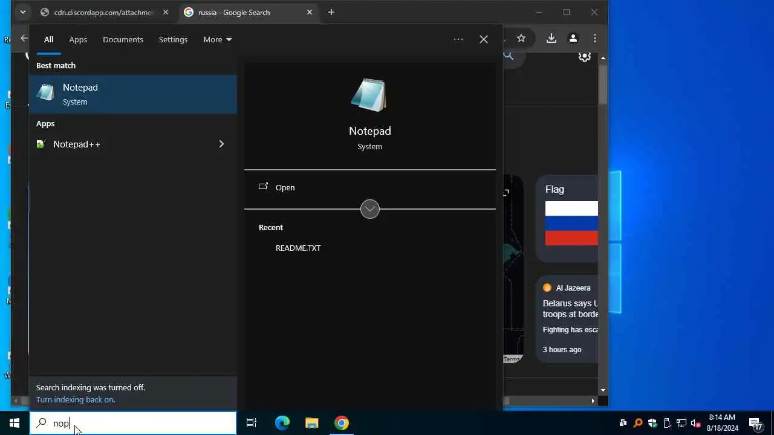Click Safely Remove Hardware tray icon

(667, 423)
